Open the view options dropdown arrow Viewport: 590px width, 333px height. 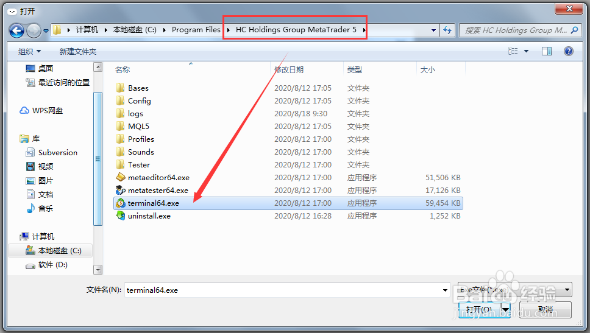(x=527, y=51)
